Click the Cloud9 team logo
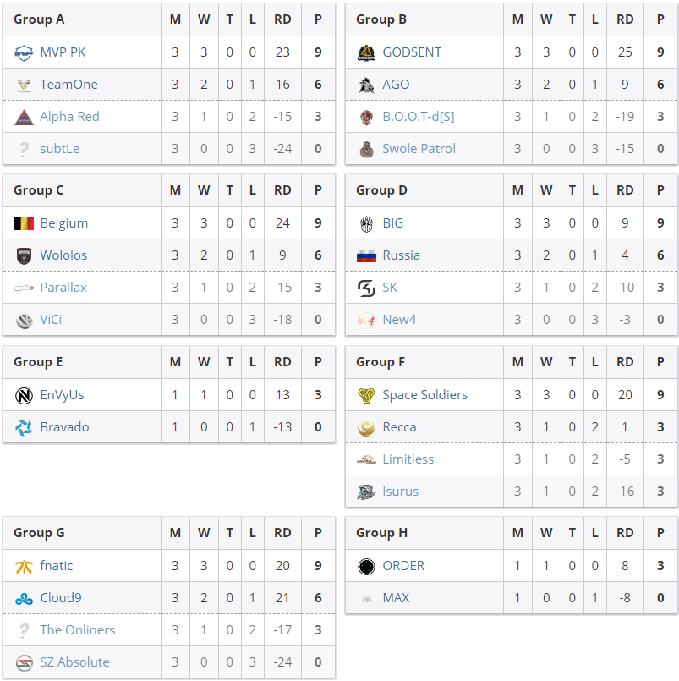 (x=24, y=598)
